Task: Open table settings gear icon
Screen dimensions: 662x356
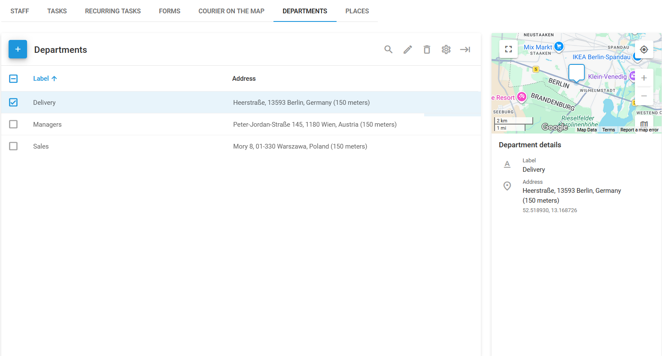Action: point(446,49)
